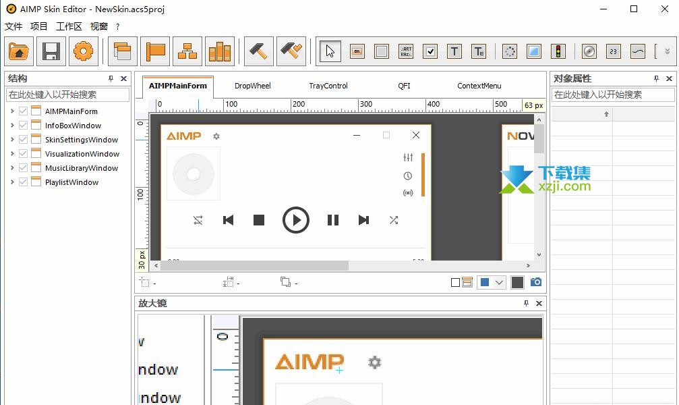Click the blue color swatch below canvas
This screenshot has width=679, height=405.
coord(485,282)
